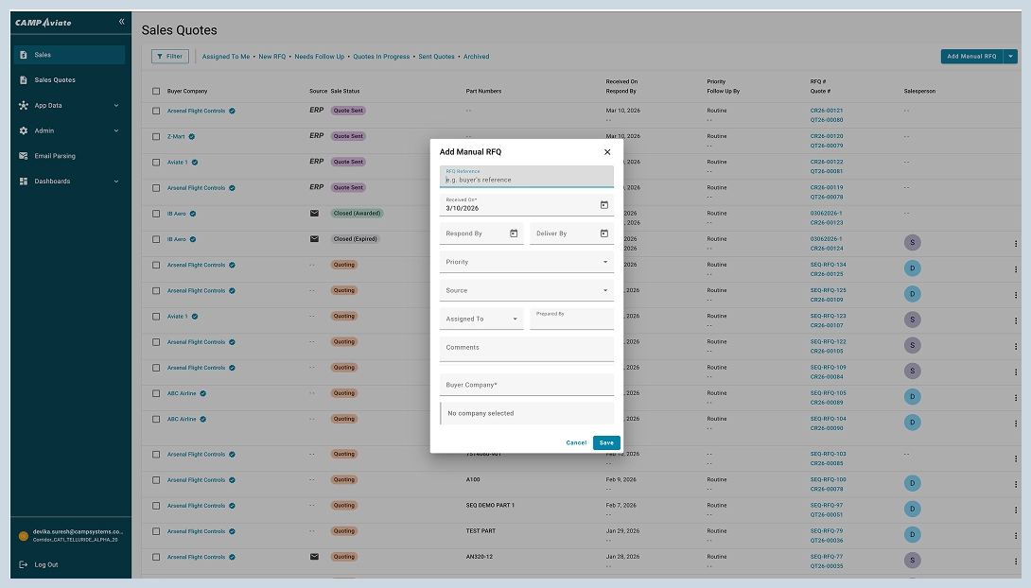Open row menu for SEQ-RFQ-105
The width and height of the screenshot is (1031, 588).
pos(1016,397)
